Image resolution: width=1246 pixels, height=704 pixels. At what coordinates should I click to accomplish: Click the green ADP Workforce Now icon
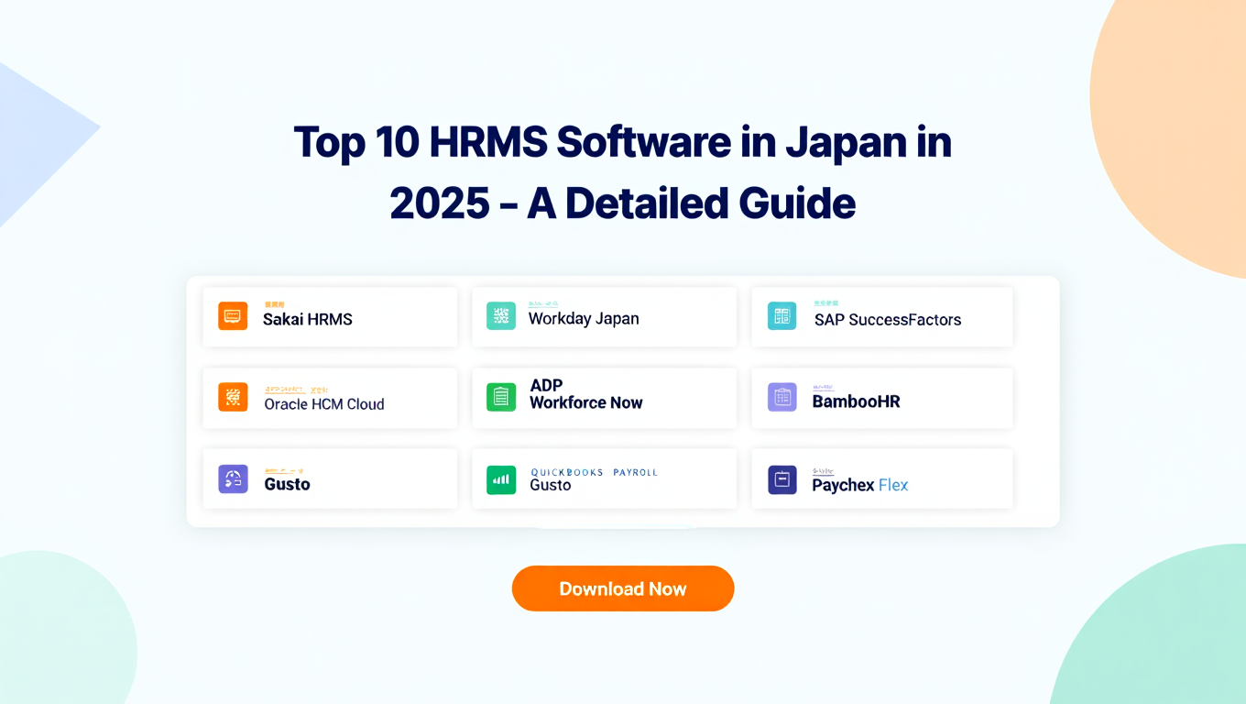point(501,397)
